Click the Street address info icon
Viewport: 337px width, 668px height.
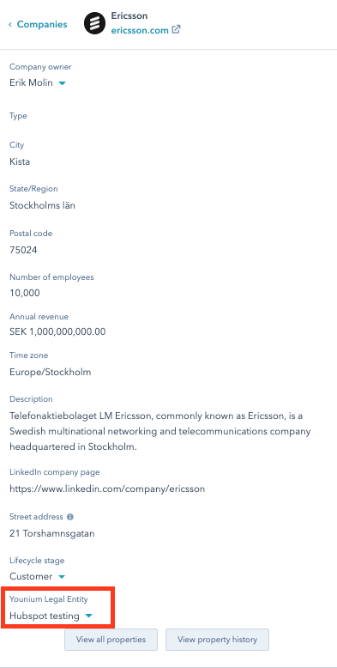coord(70,517)
